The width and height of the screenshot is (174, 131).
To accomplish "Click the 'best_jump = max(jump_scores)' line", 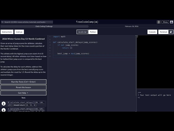I will [x=73, y=53].
